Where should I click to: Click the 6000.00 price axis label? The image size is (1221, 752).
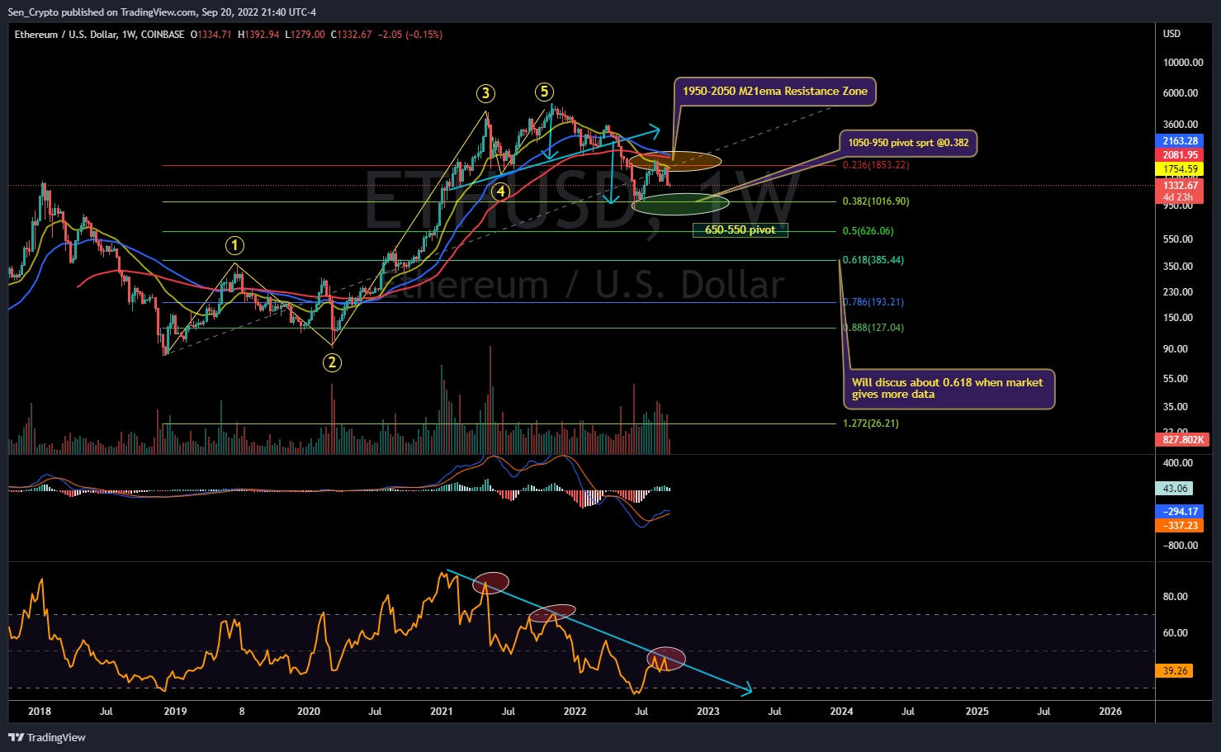coord(1181,93)
